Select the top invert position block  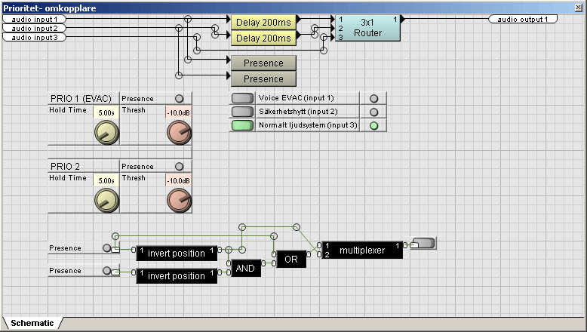point(177,254)
